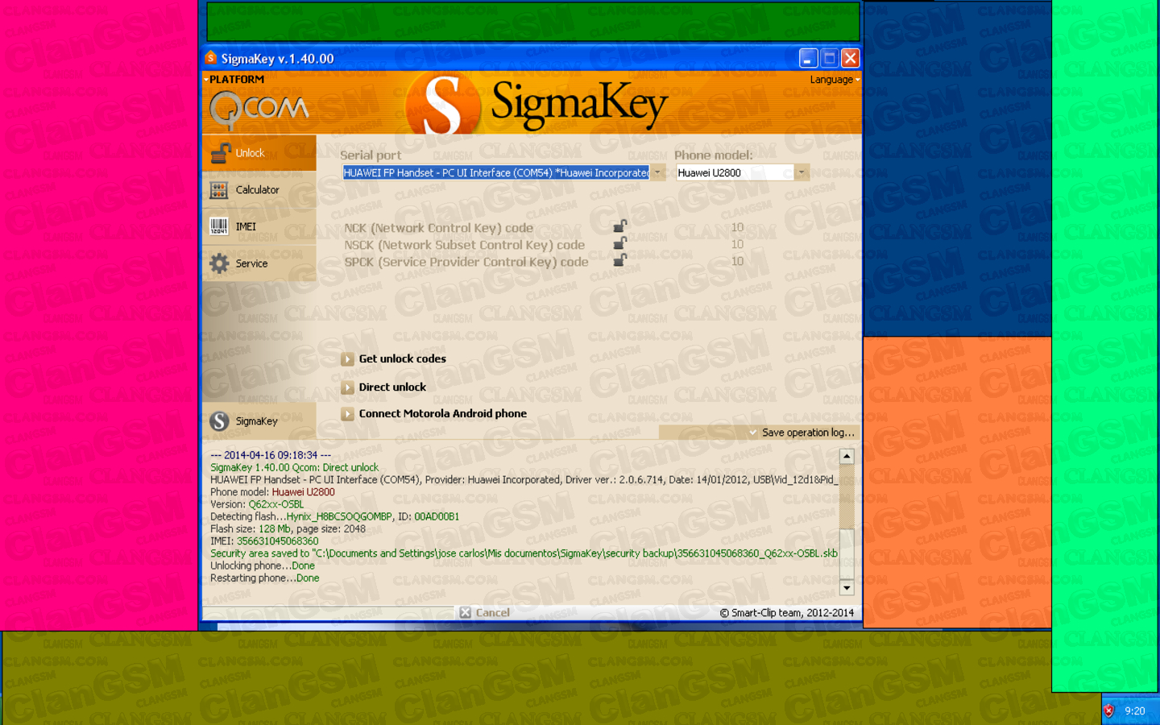Click the Restarting phone...Done log line
Image resolution: width=1160 pixels, height=725 pixels.
tap(265, 578)
